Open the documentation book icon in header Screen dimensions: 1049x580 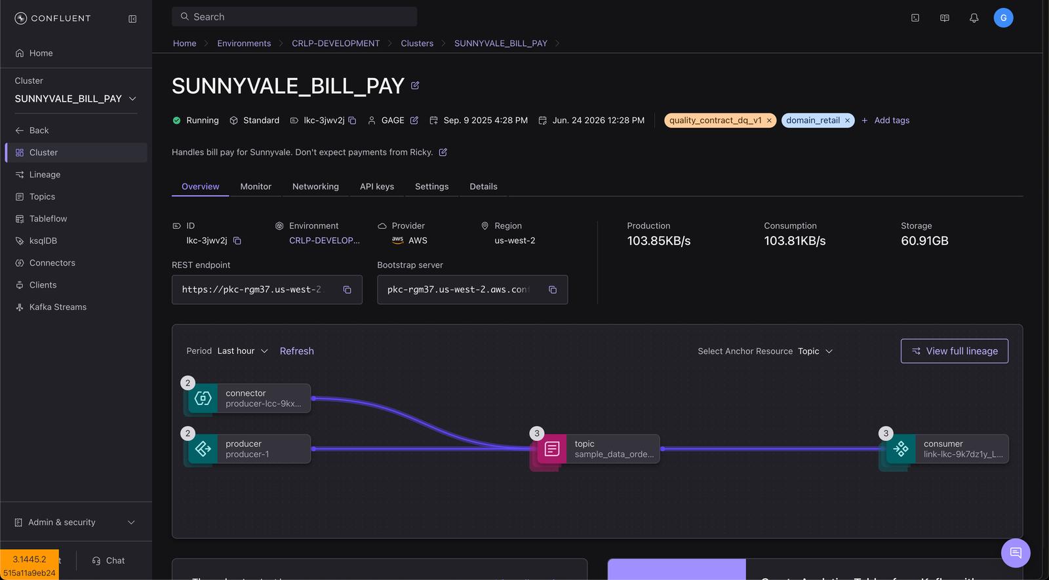pyautogui.click(x=945, y=18)
